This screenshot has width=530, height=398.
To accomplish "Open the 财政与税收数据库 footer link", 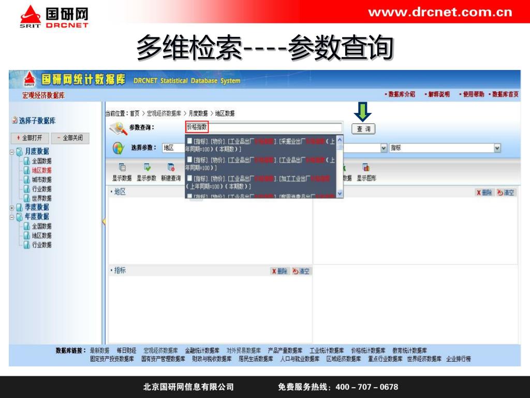I will click(212, 359).
